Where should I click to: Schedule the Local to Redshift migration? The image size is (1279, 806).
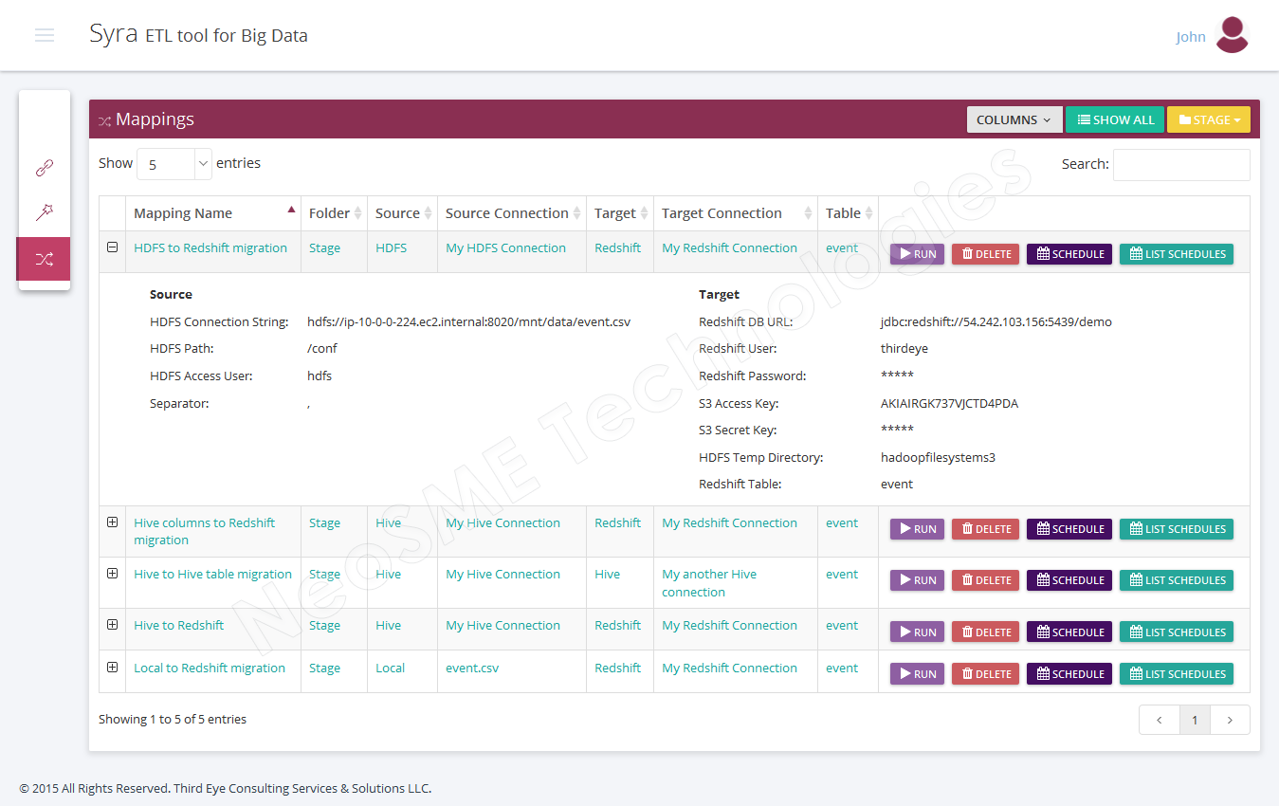pos(1069,674)
